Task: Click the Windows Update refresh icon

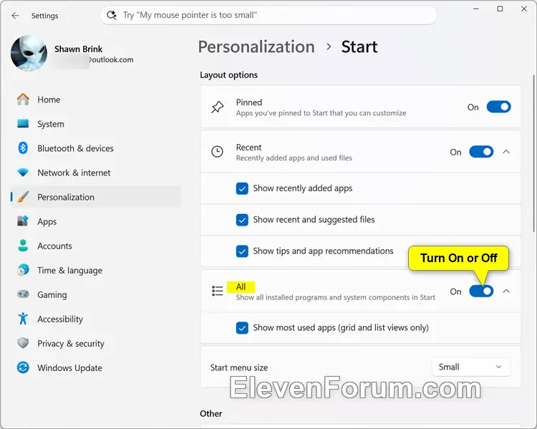Action: (x=23, y=367)
